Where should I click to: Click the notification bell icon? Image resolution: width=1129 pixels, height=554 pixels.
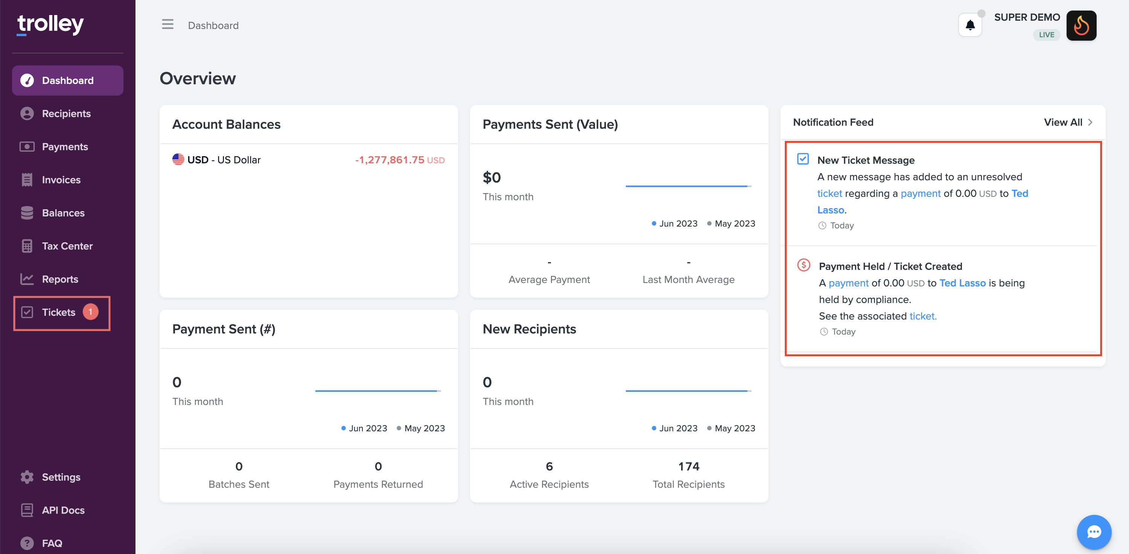point(970,26)
